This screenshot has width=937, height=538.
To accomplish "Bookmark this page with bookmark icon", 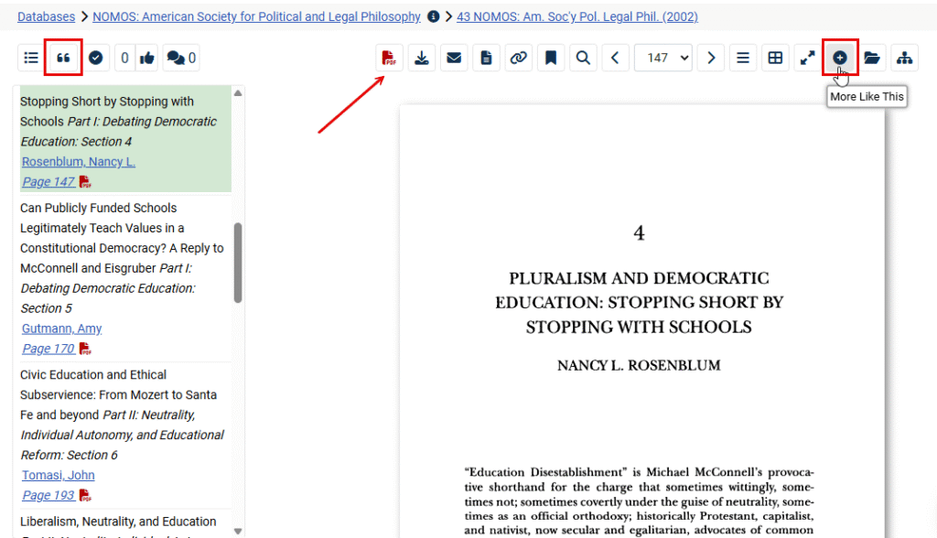I will coord(551,58).
